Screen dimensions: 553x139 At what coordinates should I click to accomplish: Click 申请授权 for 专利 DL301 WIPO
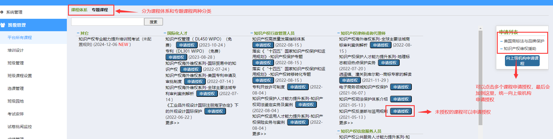177,57
